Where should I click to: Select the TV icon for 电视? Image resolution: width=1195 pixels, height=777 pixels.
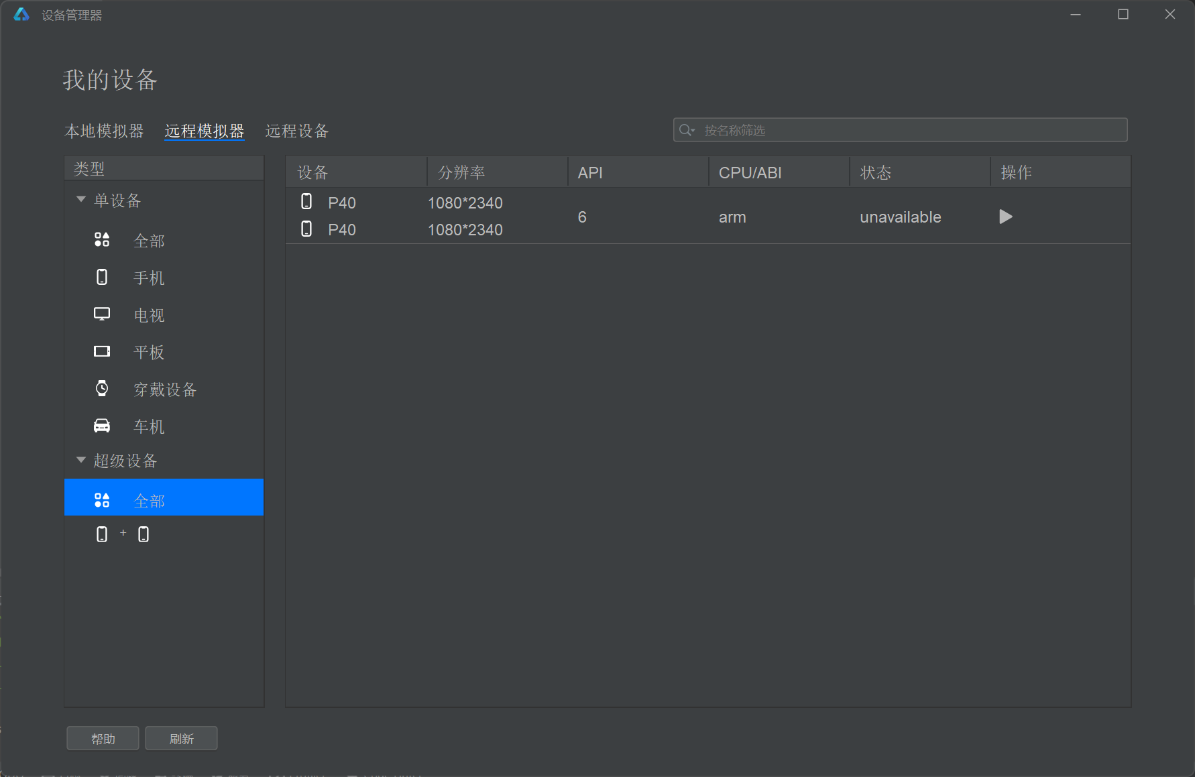102,314
